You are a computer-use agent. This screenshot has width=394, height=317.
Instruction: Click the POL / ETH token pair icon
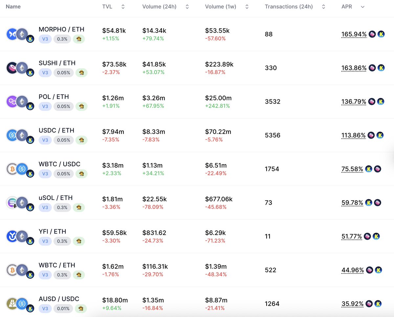[x=20, y=102]
